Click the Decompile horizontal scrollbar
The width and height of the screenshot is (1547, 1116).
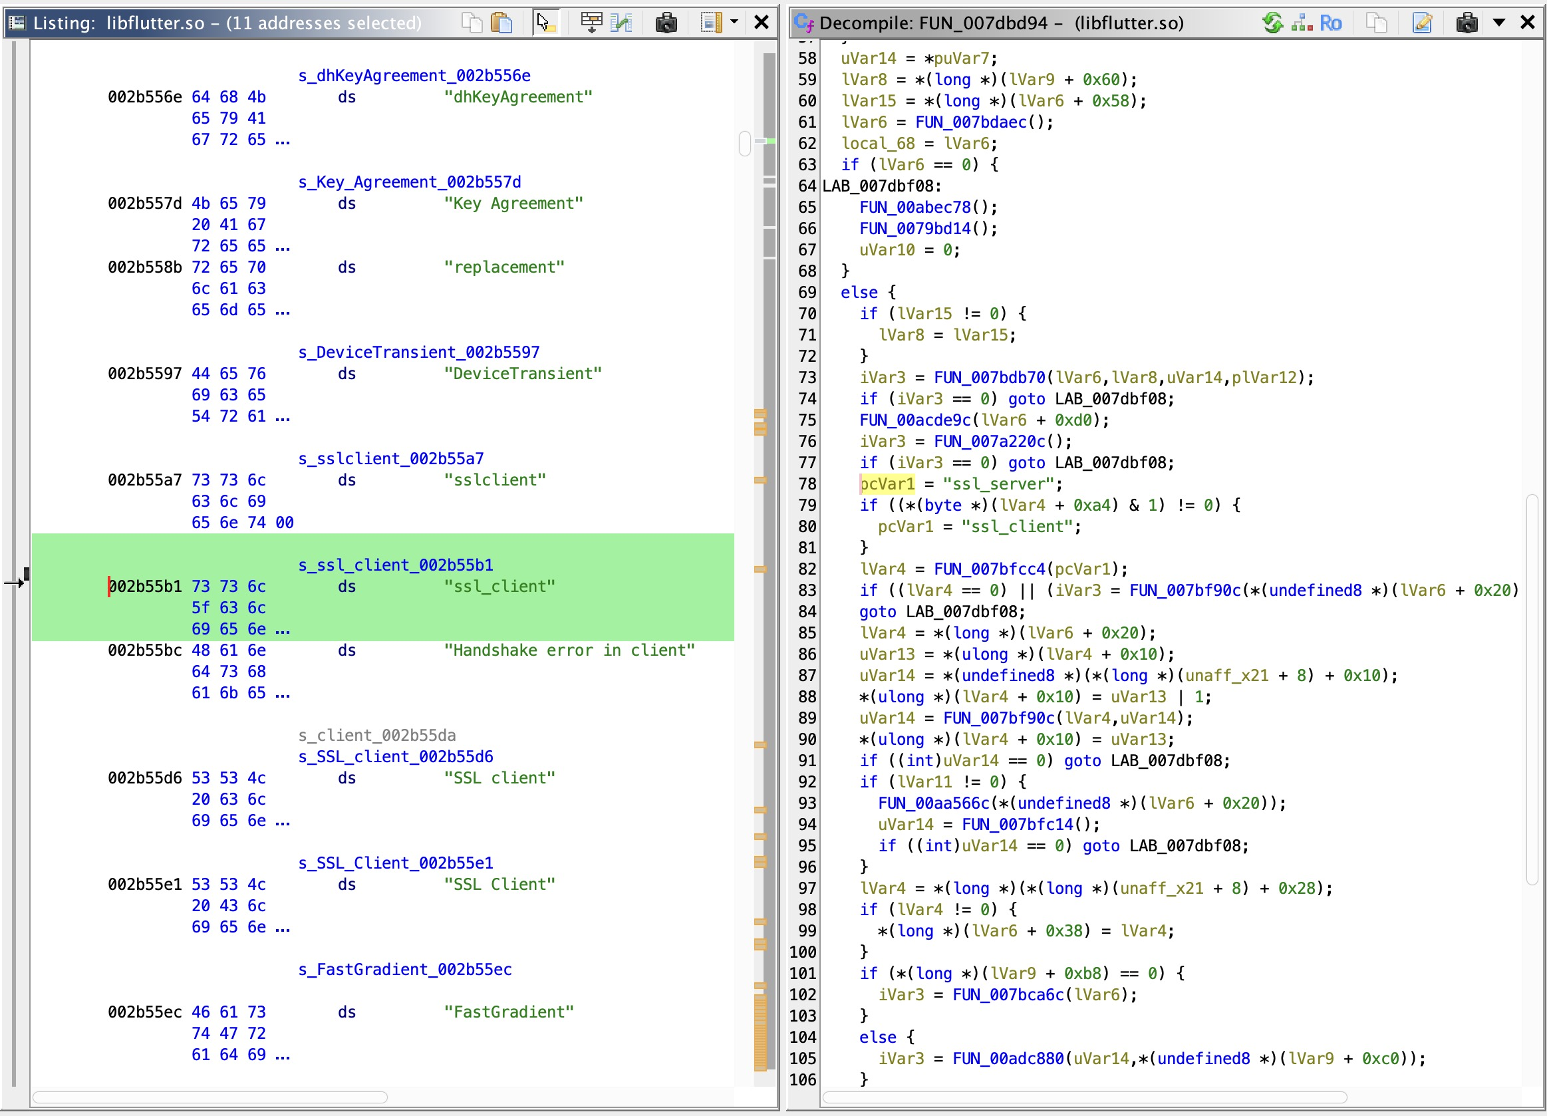tap(1085, 1097)
